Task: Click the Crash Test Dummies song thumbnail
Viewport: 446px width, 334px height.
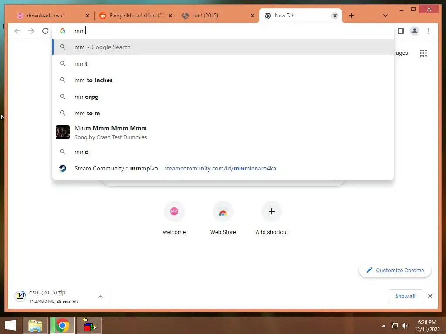Action: coord(63,132)
